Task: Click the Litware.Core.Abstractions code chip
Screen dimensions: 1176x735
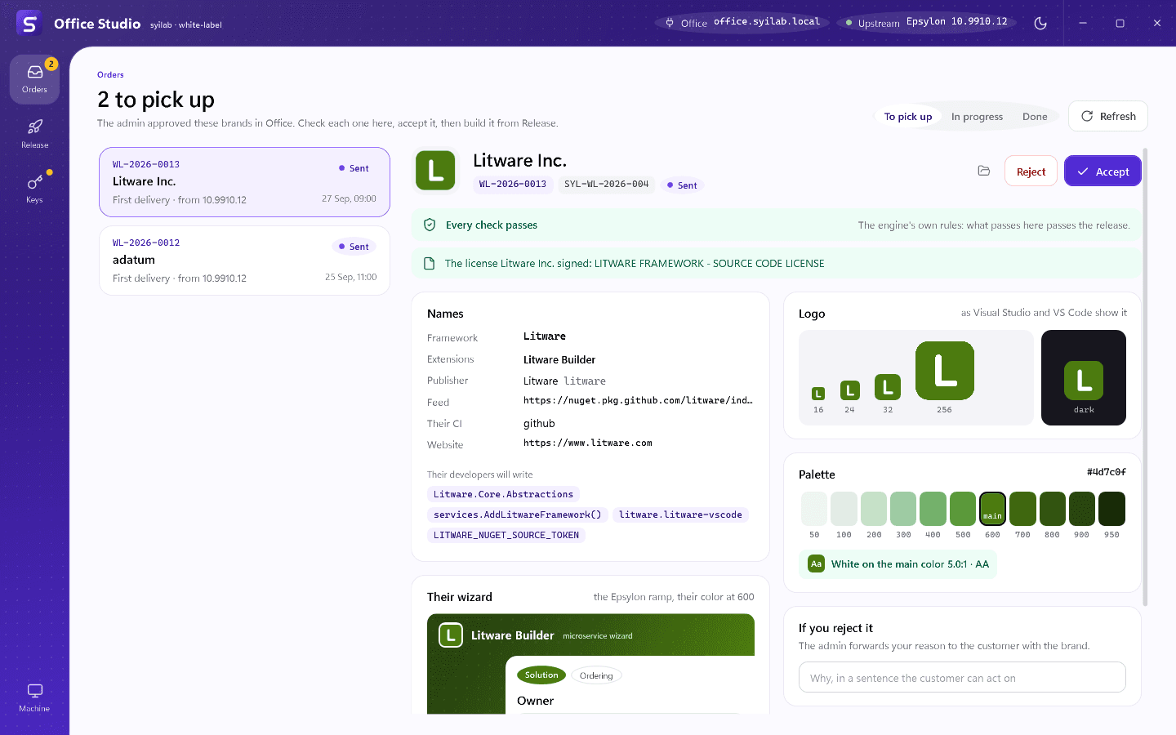Action: click(503, 494)
